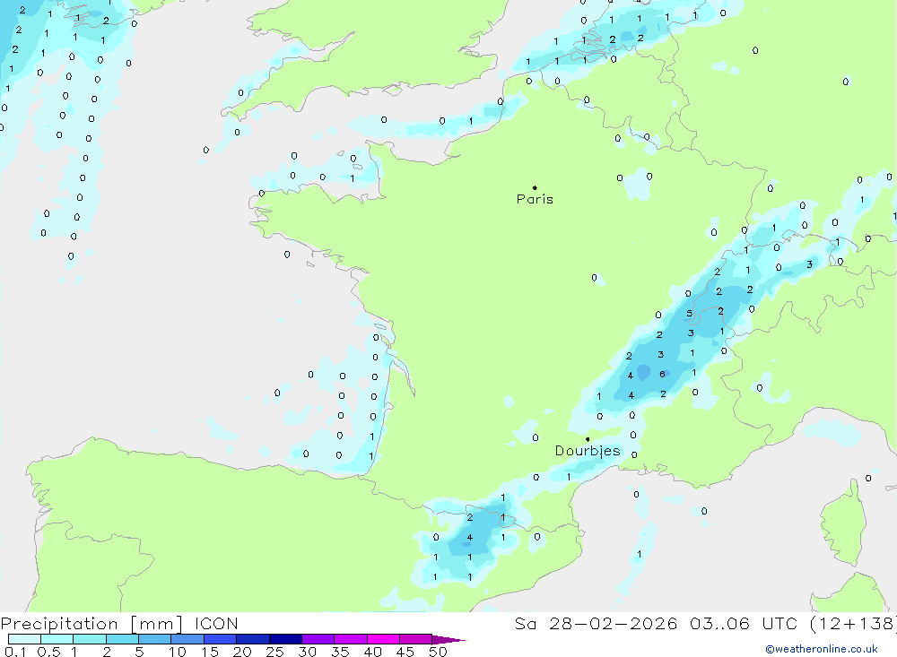Click the legend swatch between 2 and 5
Viewport: 897px width, 657px height.
pos(122,639)
